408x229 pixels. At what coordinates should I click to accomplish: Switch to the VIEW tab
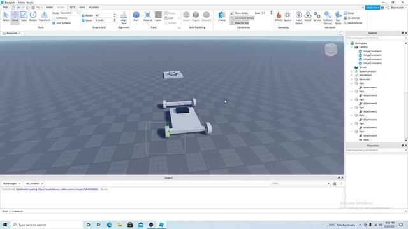[82, 7]
